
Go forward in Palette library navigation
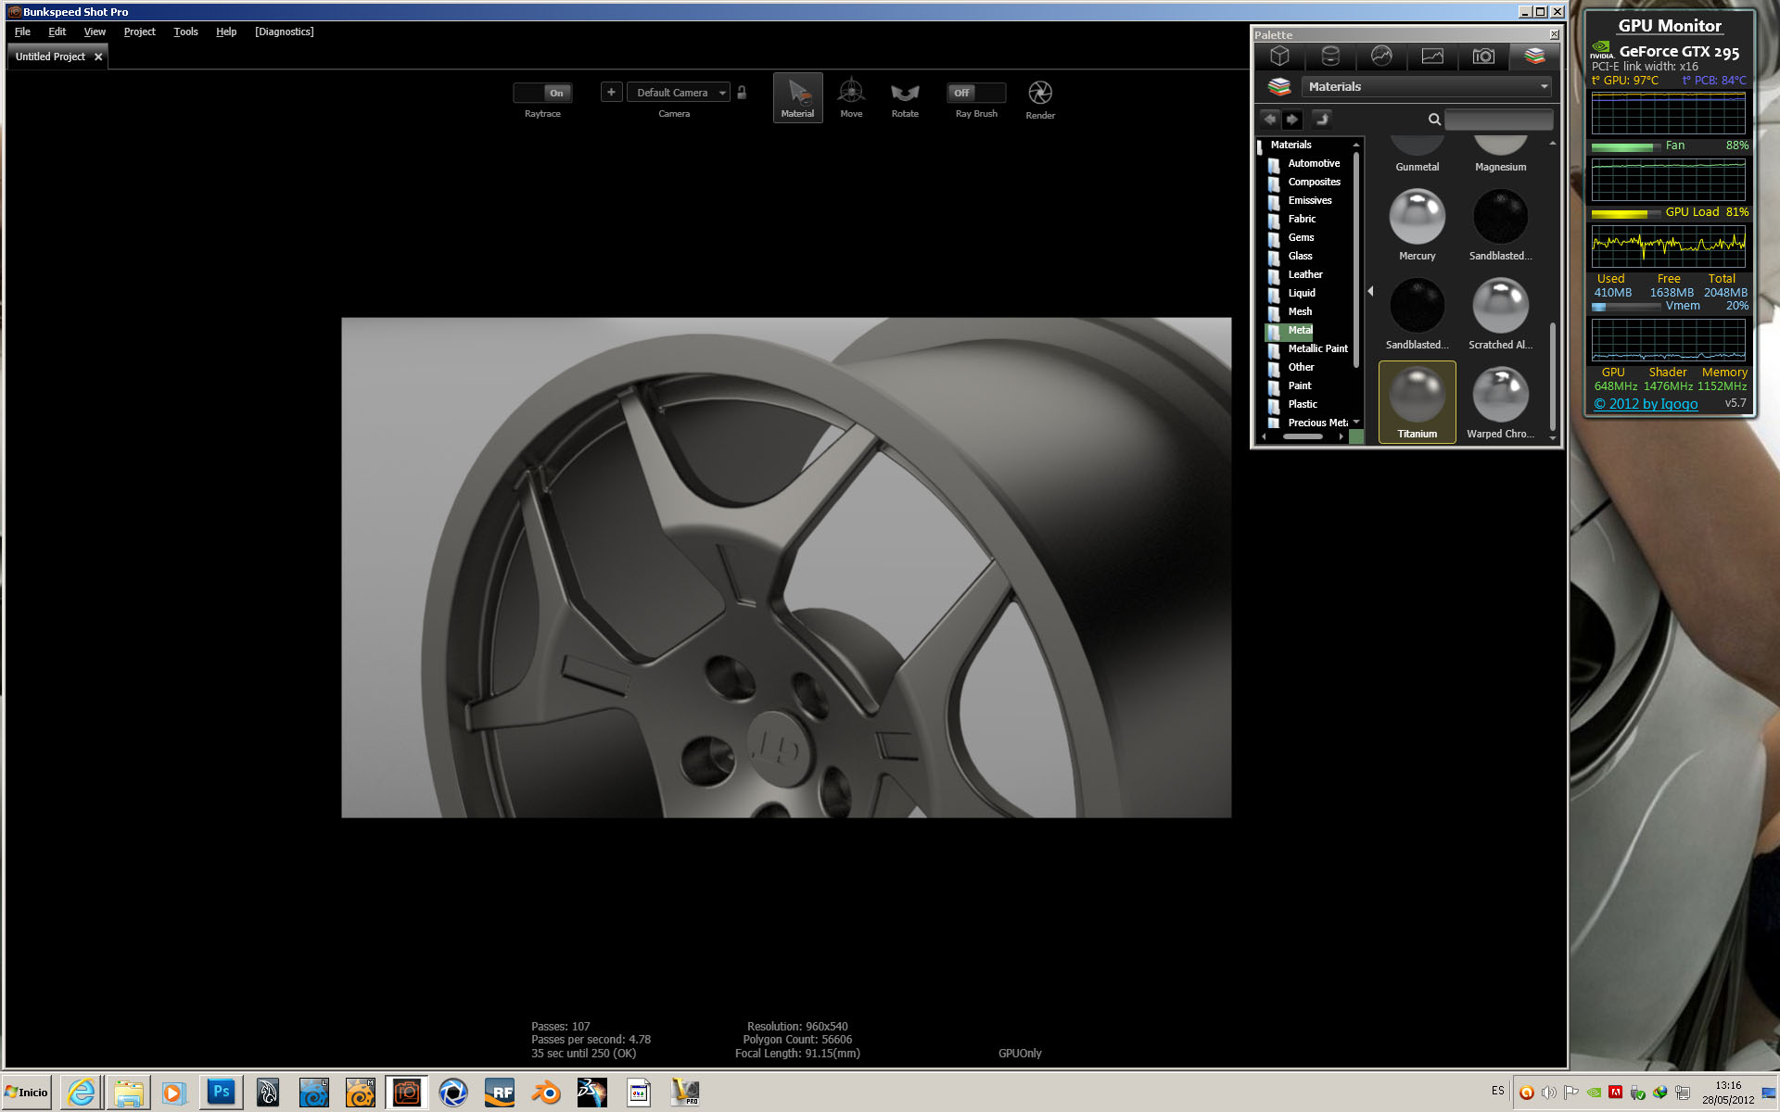[1292, 119]
